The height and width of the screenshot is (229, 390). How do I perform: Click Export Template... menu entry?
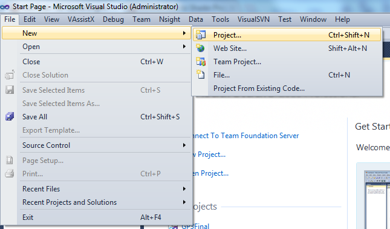click(97, 130)
